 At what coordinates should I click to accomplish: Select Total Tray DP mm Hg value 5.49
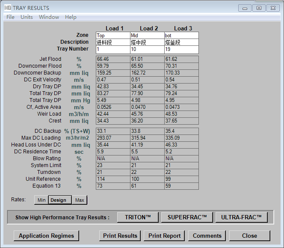pos(113,100)
